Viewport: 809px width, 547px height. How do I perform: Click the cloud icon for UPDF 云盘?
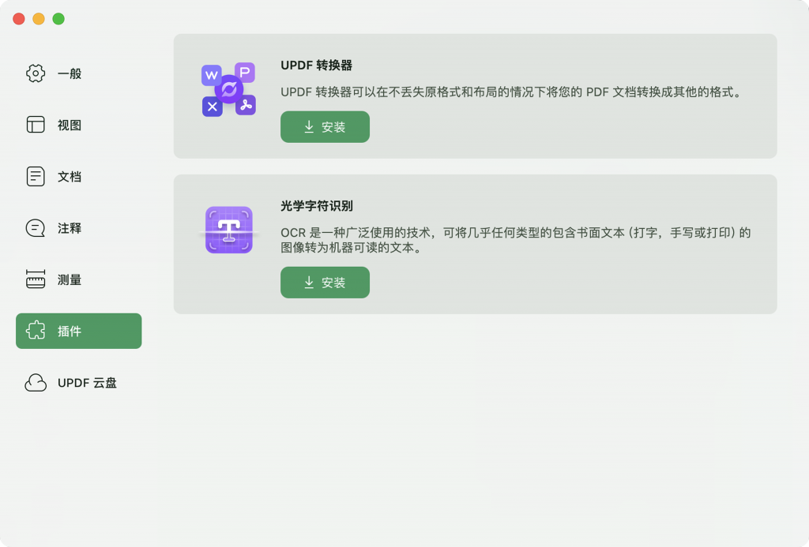[36, 383]
